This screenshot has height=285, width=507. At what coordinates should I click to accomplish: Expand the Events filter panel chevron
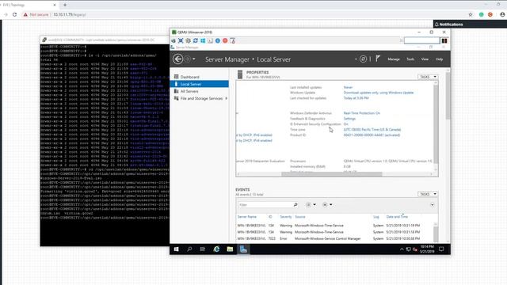coord(433,205)
